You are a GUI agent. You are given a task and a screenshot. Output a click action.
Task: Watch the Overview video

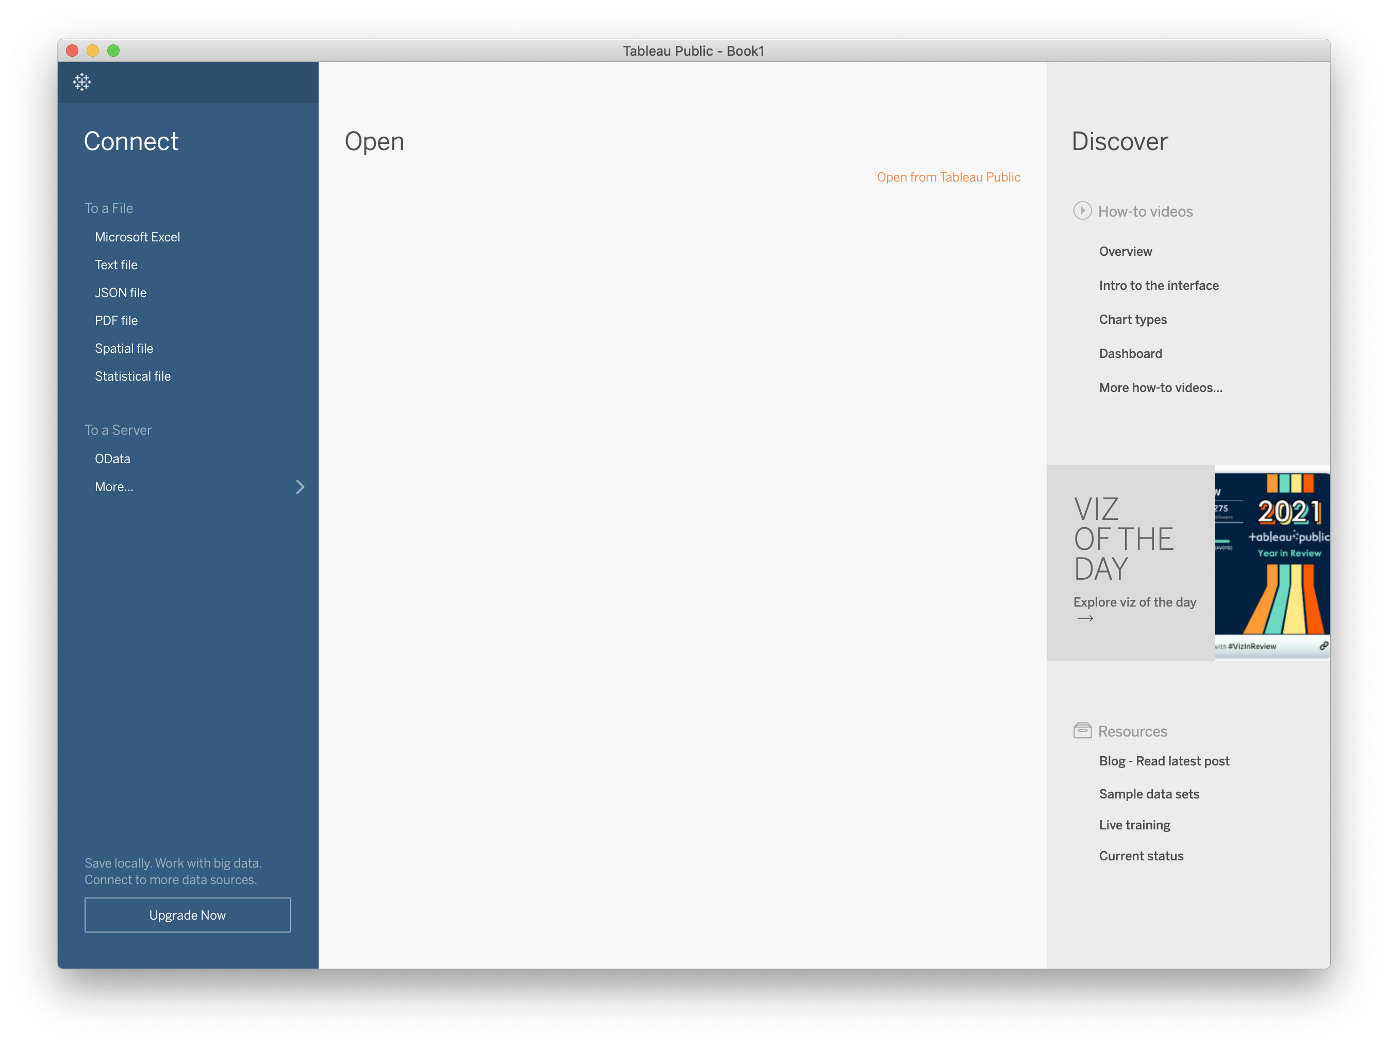click(1125, 251)
